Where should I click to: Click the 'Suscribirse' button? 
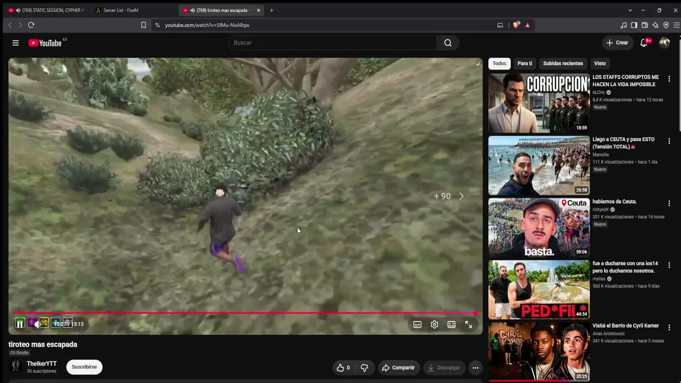pos(84,367)
